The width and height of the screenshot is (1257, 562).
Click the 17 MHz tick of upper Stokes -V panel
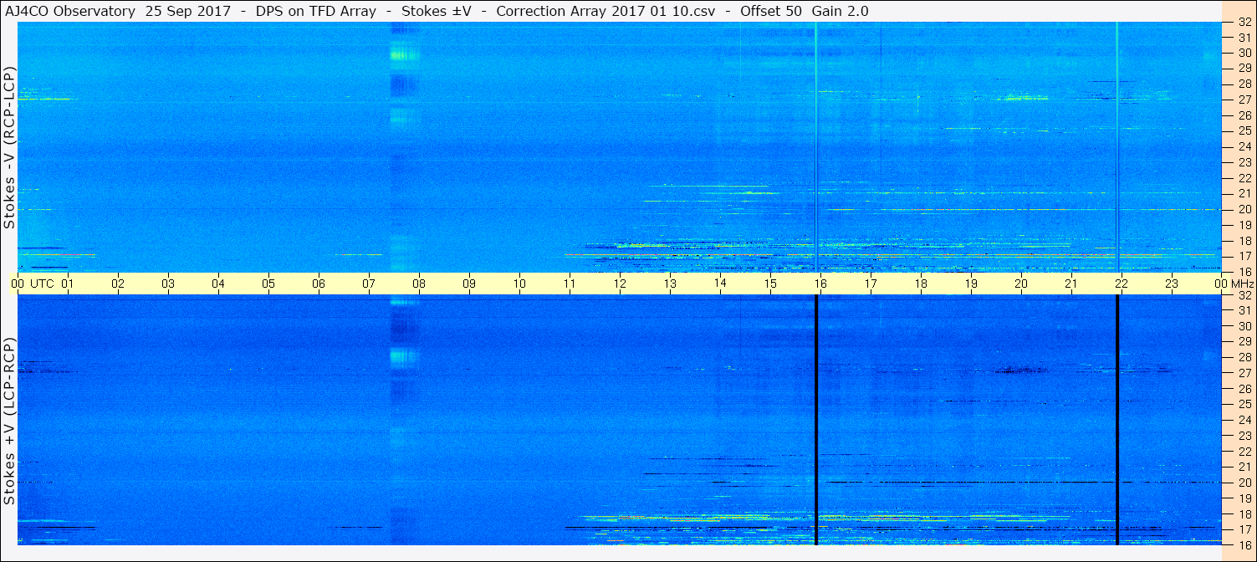pyautogui.click(x=1244, y=256)
